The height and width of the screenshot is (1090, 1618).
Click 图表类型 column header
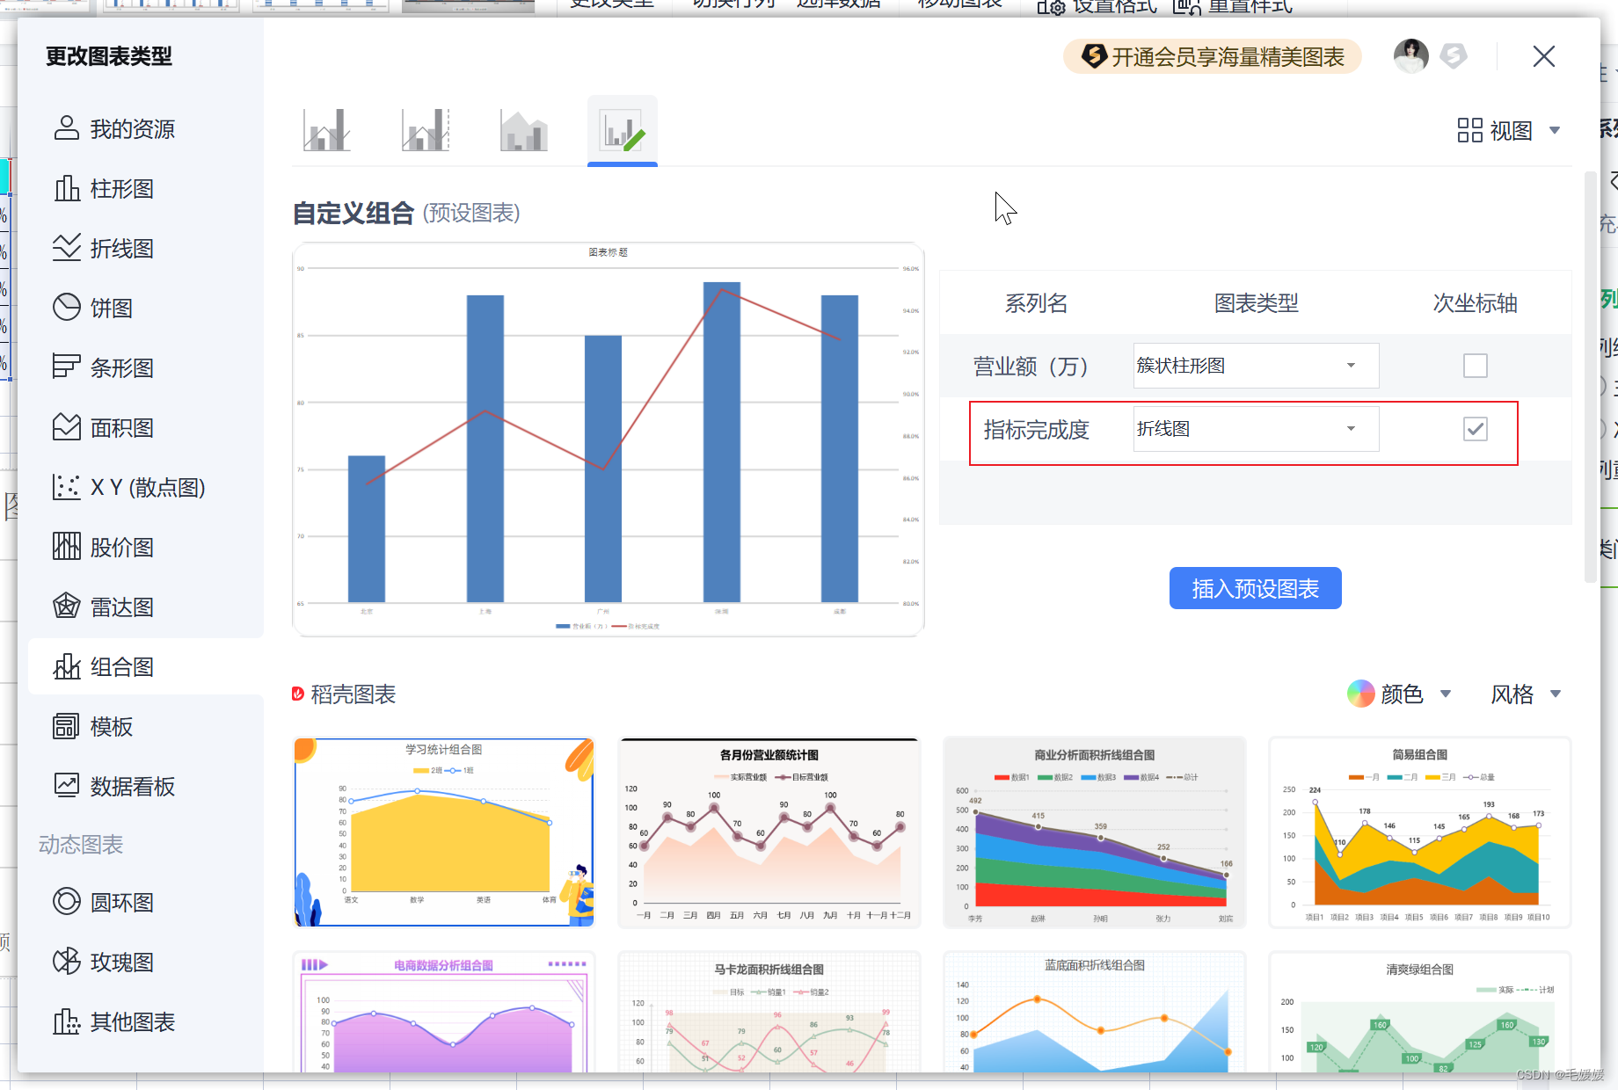[x=1256, y=303]
